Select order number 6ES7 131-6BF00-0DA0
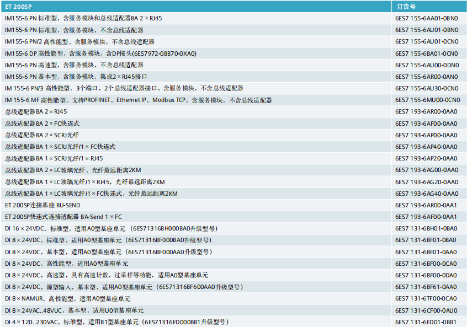This screenshot has height=327, width=467. 426,275
